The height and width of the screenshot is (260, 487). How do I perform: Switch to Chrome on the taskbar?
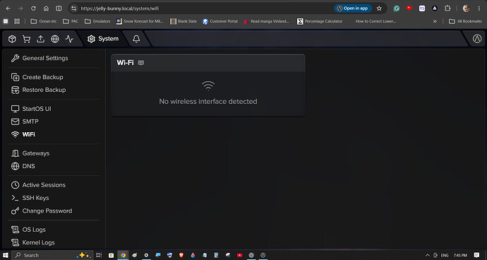[123, 255]
